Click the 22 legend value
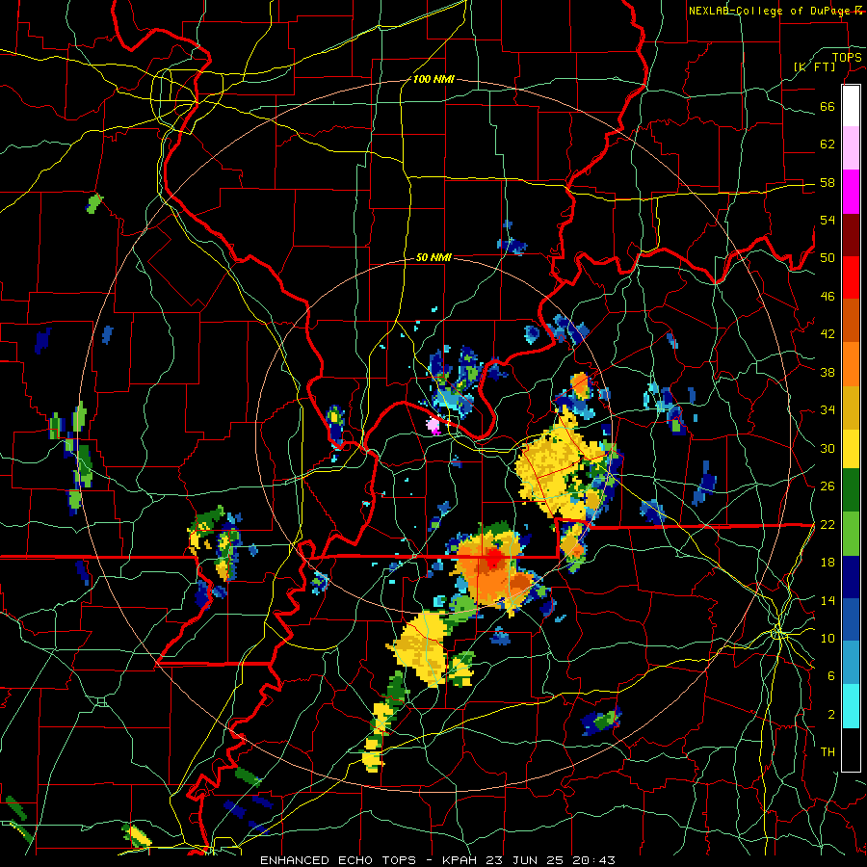 [x=828, y=525]
